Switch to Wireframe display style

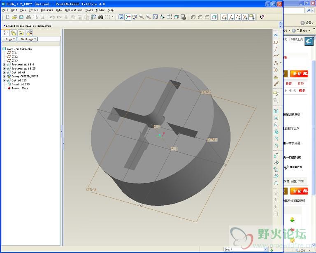coord(193,17)
